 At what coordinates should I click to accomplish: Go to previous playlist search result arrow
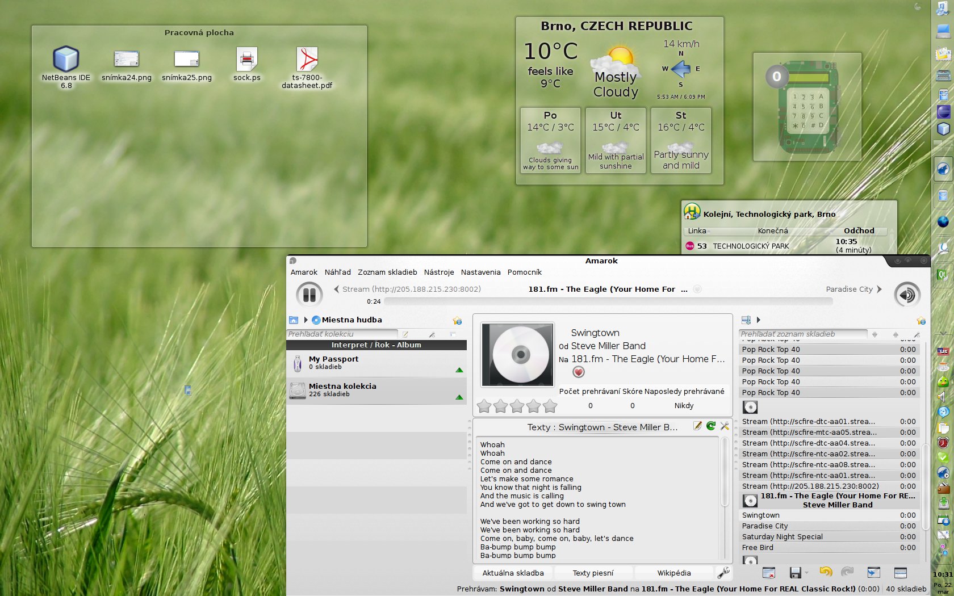(x=896, y=334)
